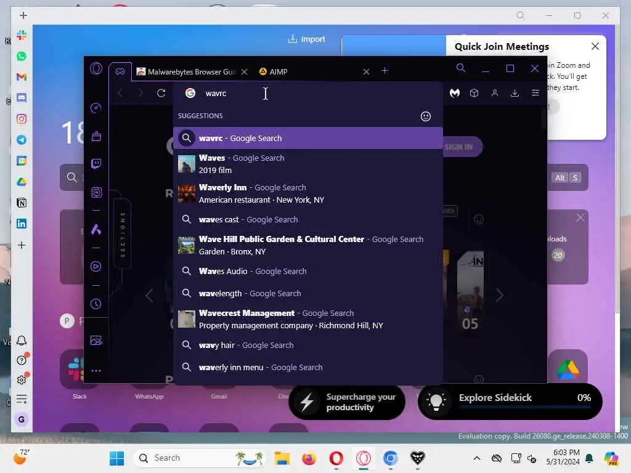
Task: Reload page in Opera GX
Action: point(161,94)
